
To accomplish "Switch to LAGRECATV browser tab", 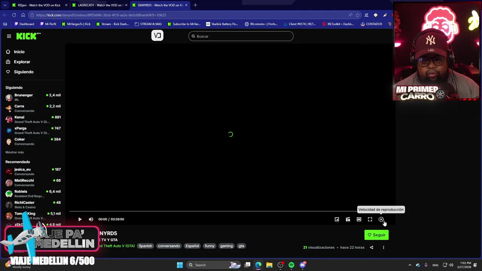I will coord(100,5).
